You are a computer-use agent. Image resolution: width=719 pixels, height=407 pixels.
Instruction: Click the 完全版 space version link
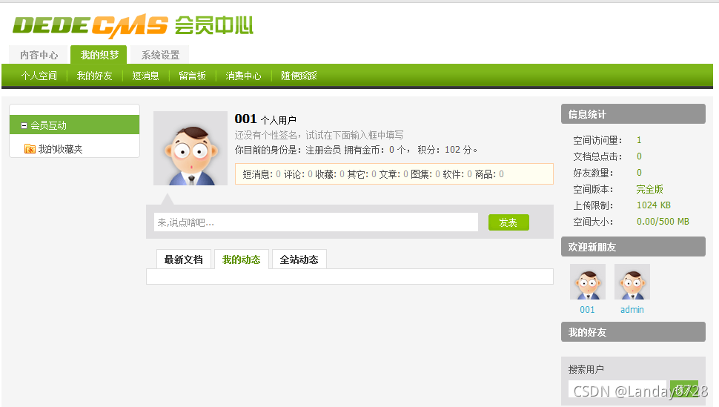click(650, 189)
